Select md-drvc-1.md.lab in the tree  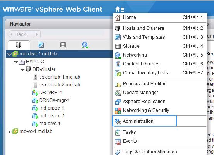[38, 54]
